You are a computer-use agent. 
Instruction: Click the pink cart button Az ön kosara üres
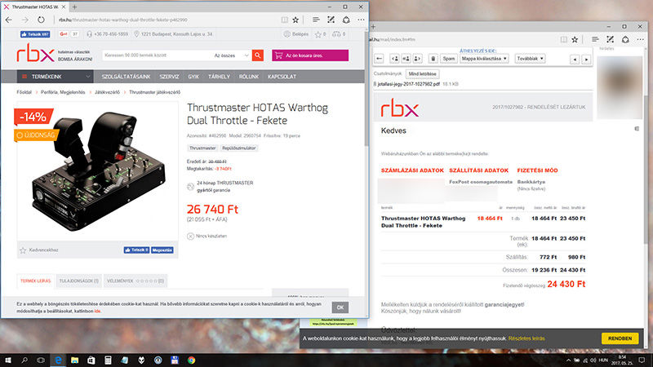tap(310, 55)
